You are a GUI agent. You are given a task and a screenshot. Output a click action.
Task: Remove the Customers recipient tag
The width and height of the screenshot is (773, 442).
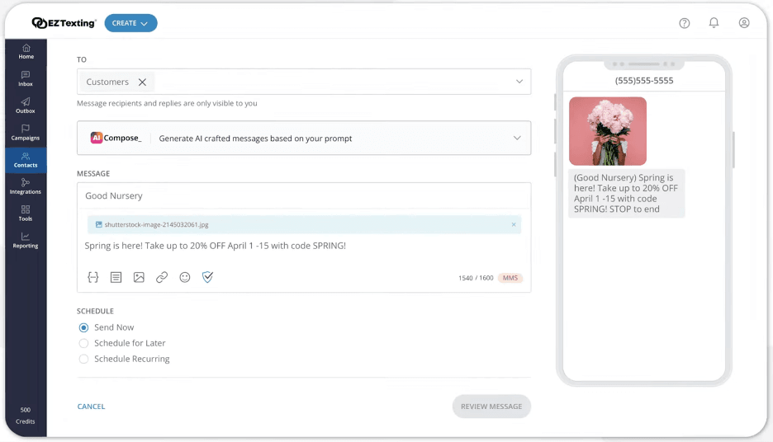tap(143, 82)
